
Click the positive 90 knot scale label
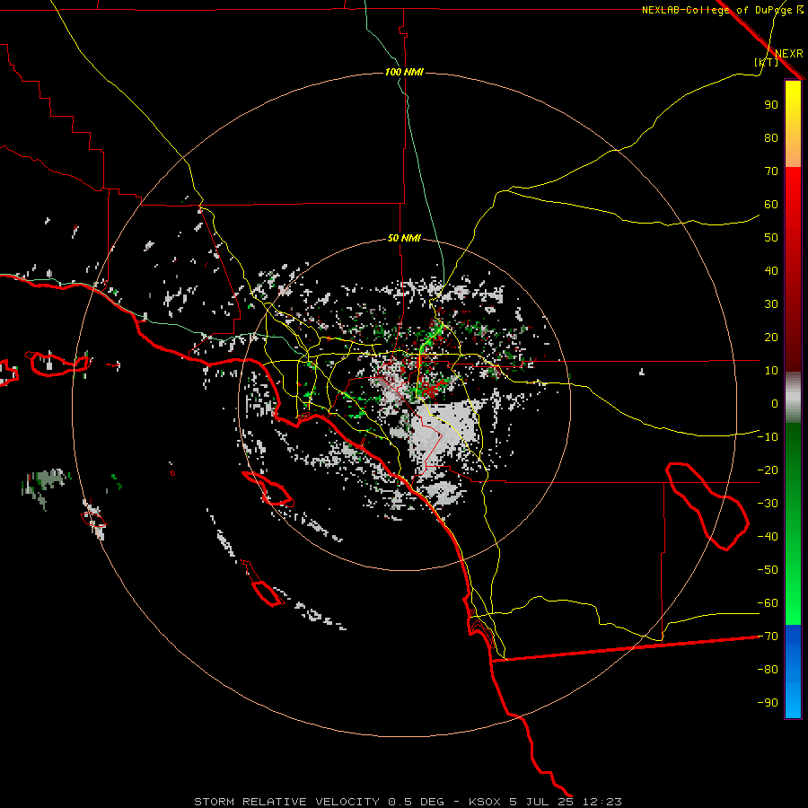[771, 105]
